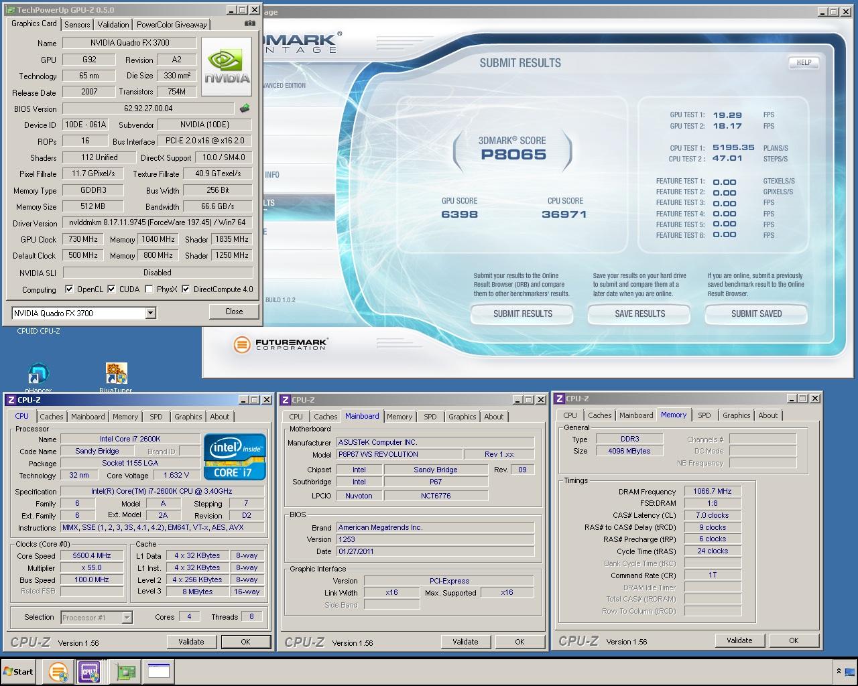Screen dimensions: 858x686
Task: Click Validate in the CPU-Z Memory window
Action: [739, 640]
